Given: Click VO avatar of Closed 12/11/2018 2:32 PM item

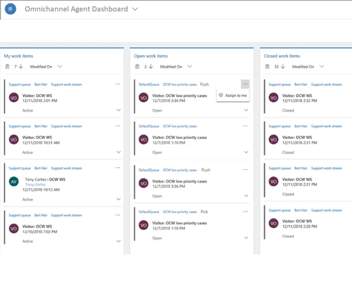Looking at the screenshot, I should (x=274, y=98).
